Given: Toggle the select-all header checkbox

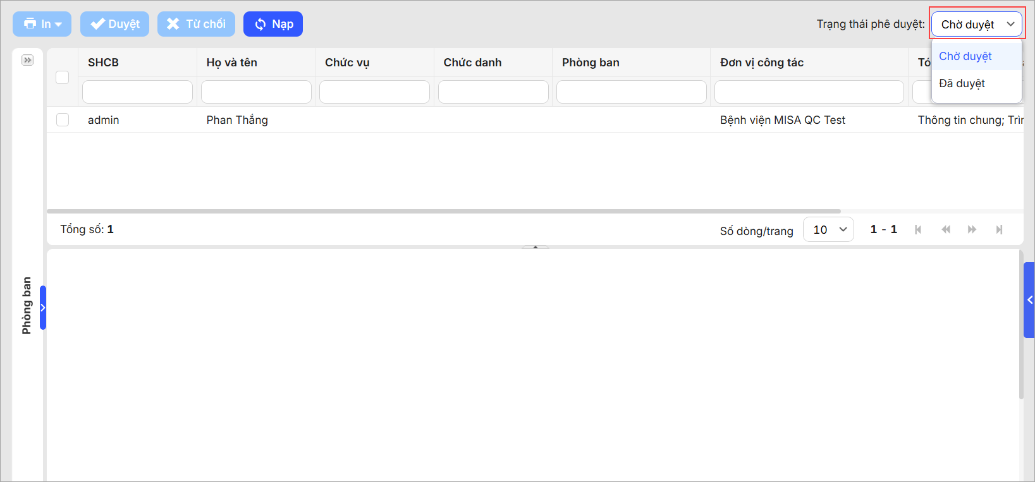Looking at the screenshot, I should [x=62, y=77].
